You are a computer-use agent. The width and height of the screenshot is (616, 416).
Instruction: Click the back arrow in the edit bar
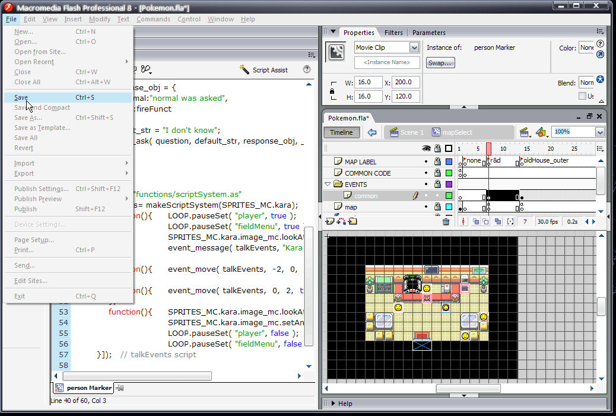click(373, 132)
